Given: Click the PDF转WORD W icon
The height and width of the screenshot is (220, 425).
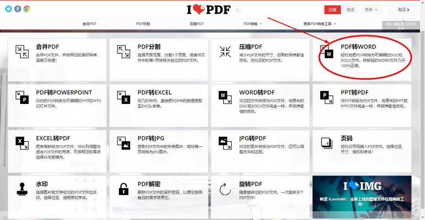Looking at the screenshot, I should point(327,52).
